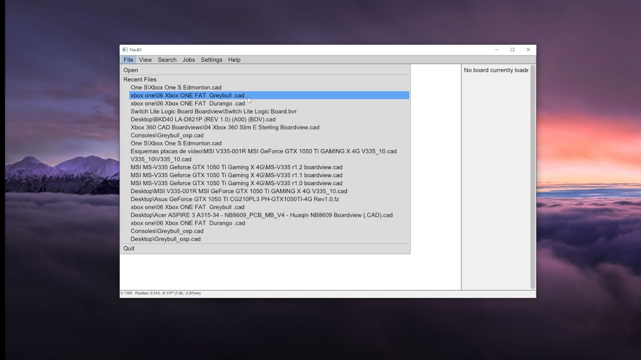Open the View menu
Viewport: 641px width, 360px height.
[145, 60]
